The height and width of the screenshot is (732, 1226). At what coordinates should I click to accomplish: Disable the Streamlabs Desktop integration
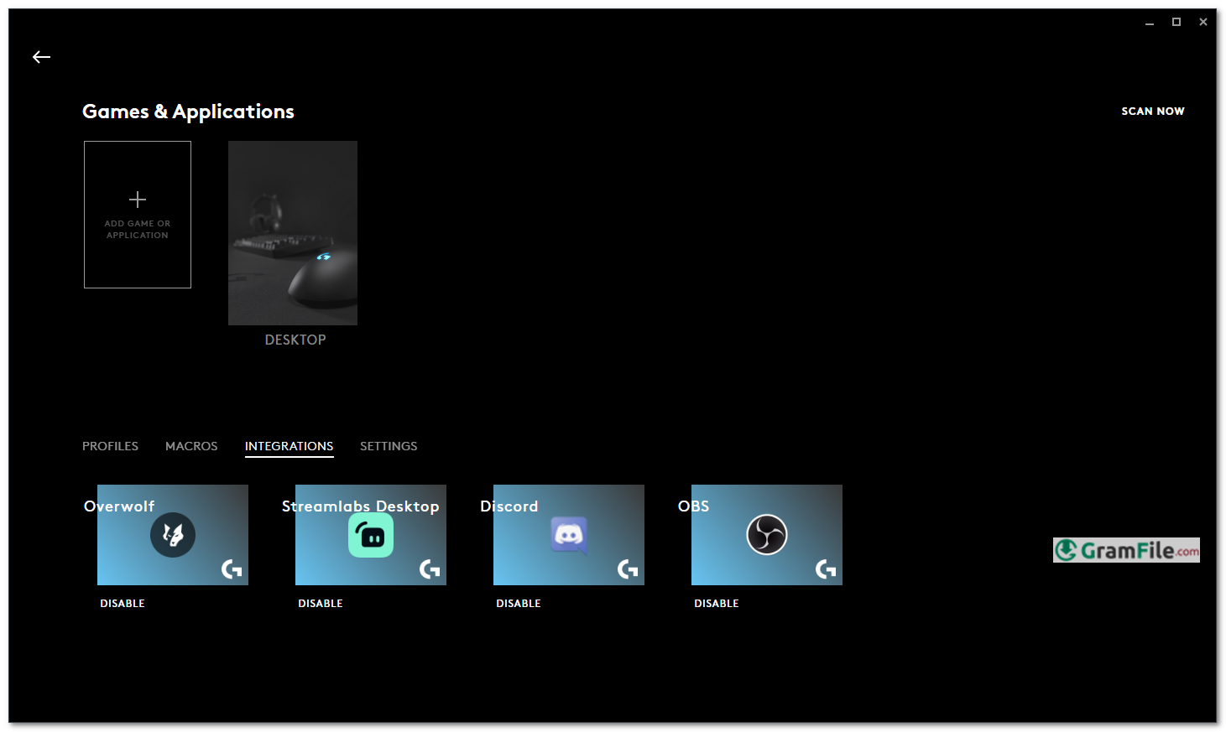(321, 604)
